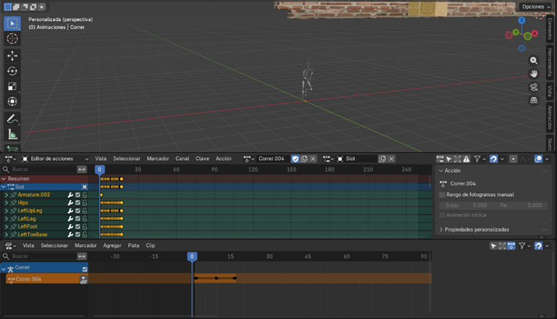Screen dimensions: 557x319
Task: Open Action Editor filter funnel popover
Action: [480, 159]
